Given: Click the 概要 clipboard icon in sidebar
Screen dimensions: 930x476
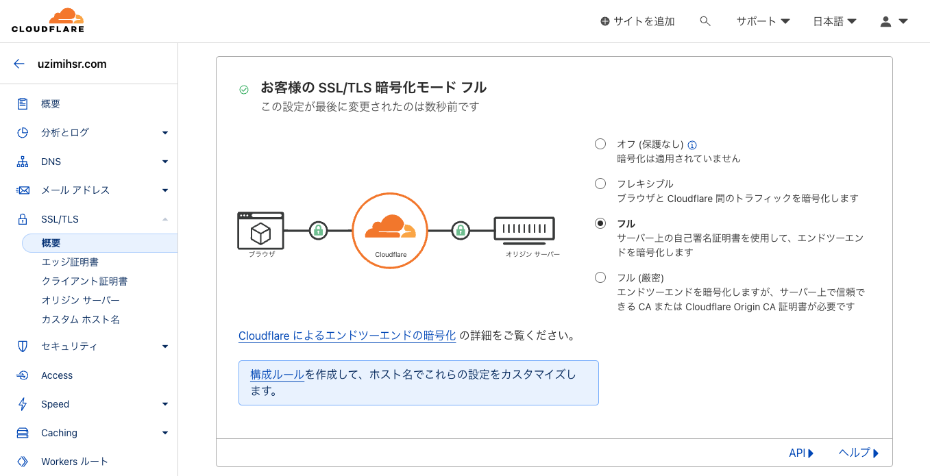Looking at the screenshot, I should (23, 104).
